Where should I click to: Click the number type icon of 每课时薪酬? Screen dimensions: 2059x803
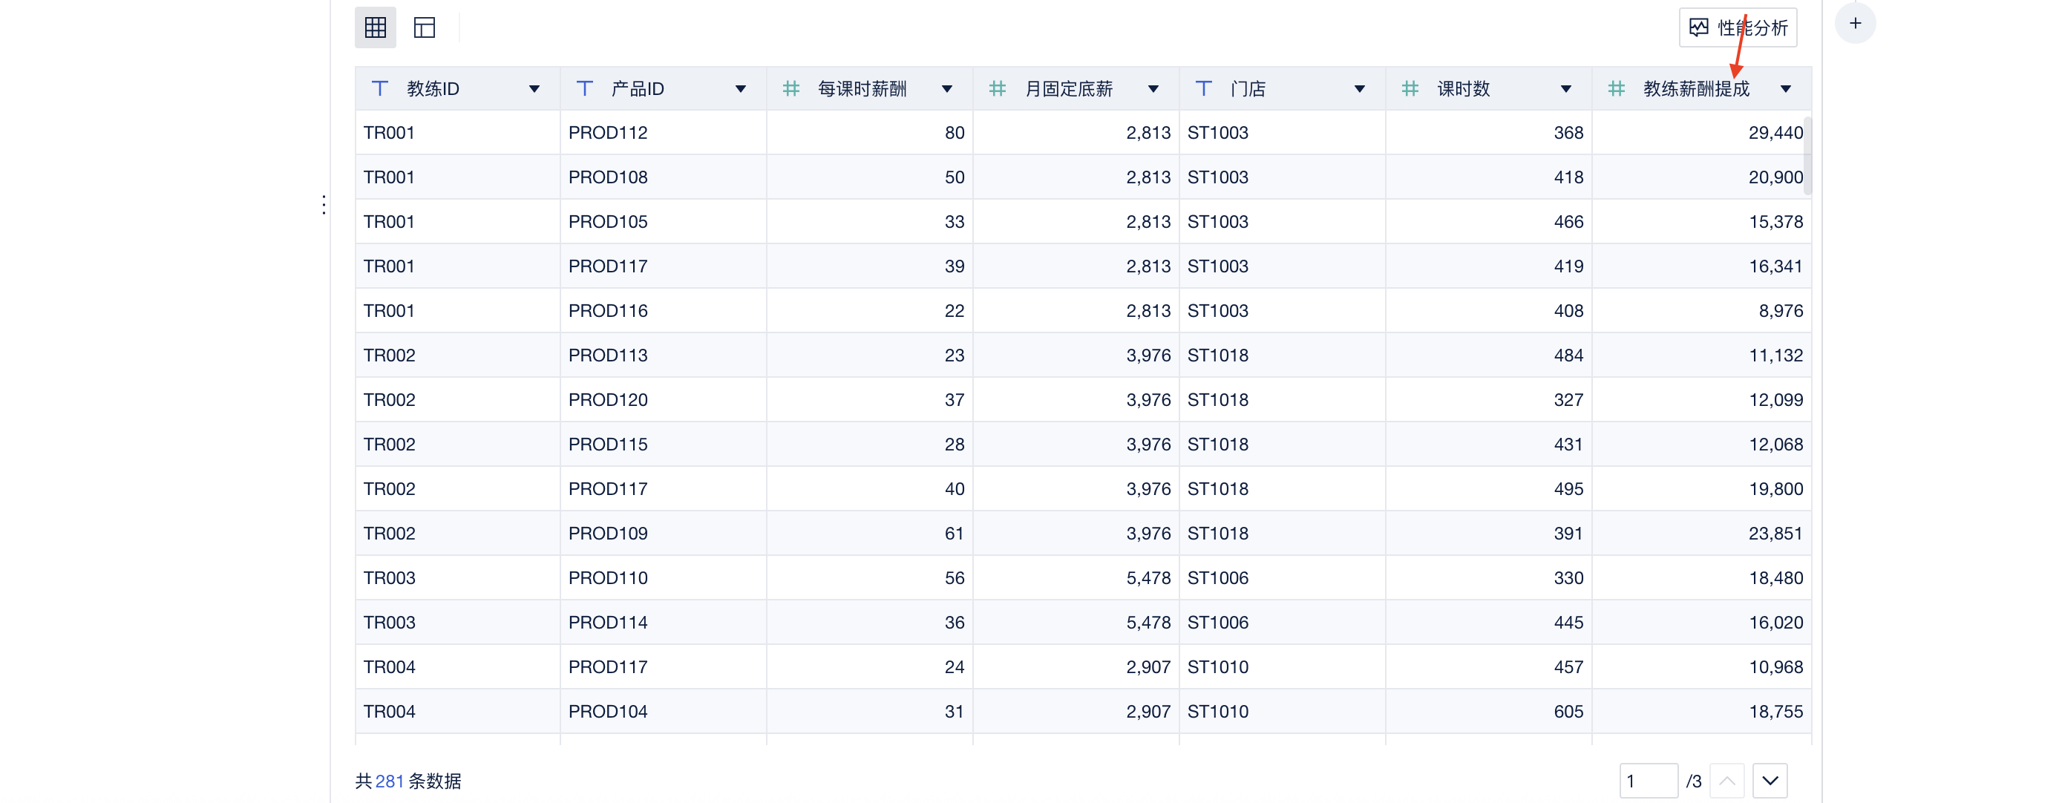[790, 89]
